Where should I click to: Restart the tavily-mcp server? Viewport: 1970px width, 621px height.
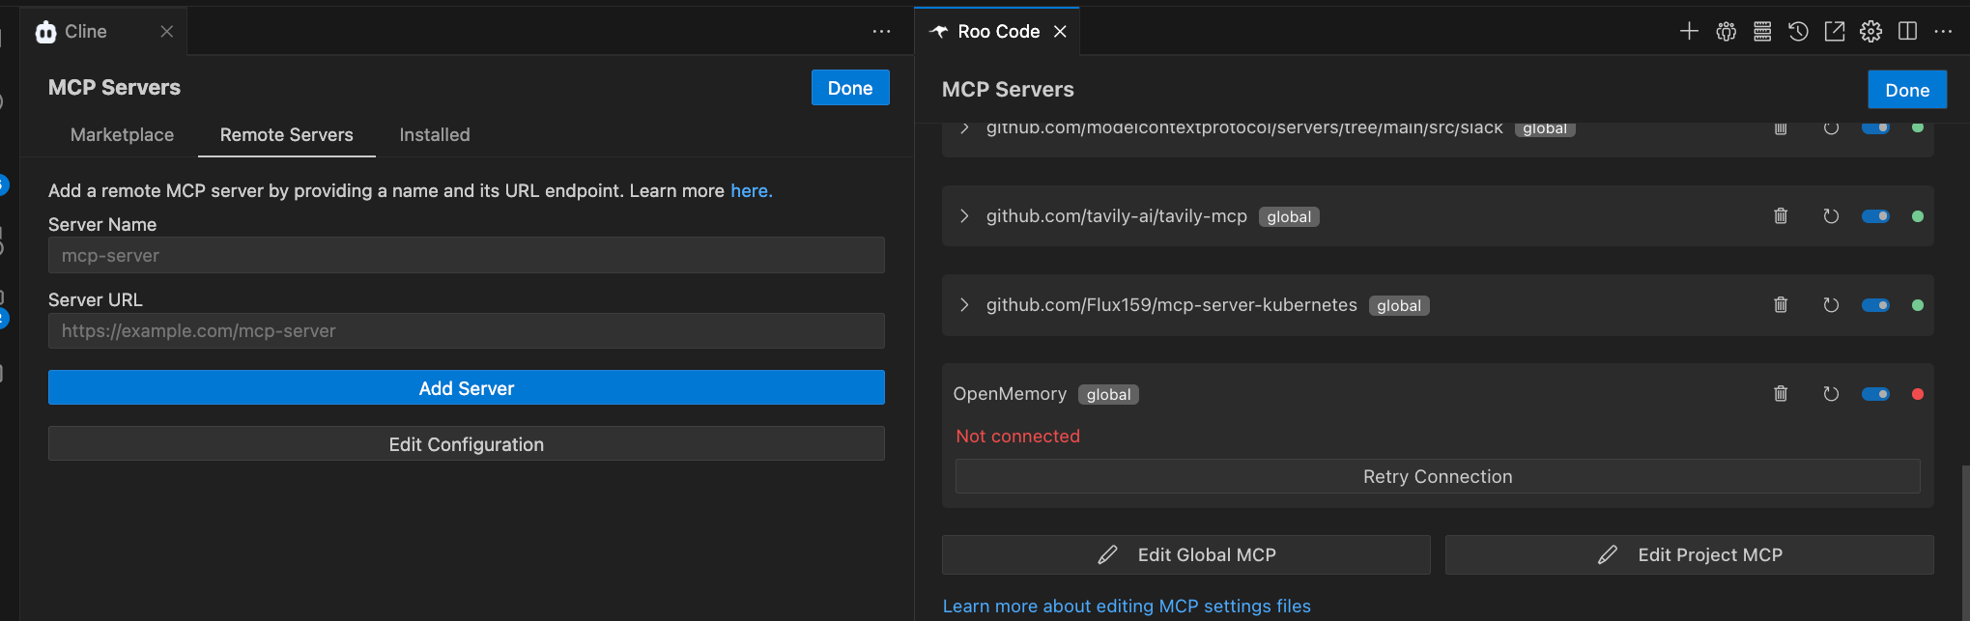point(1831,215)
